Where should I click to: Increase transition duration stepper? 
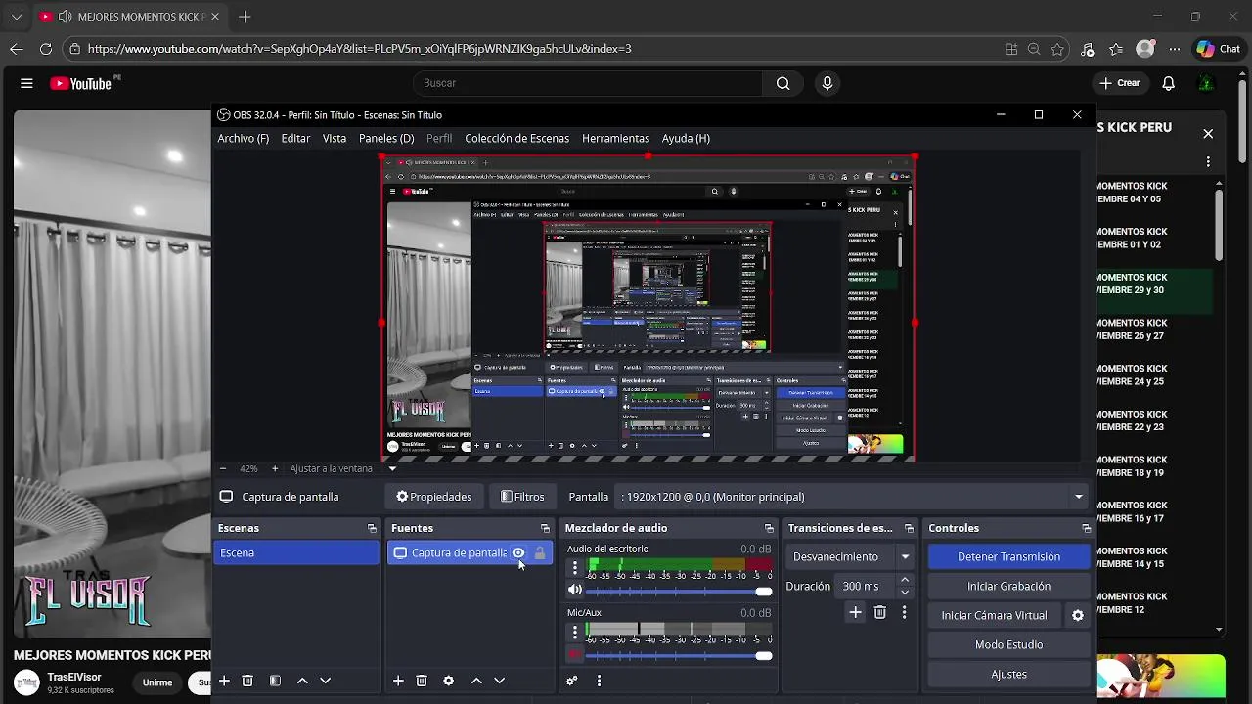point(905,581)
